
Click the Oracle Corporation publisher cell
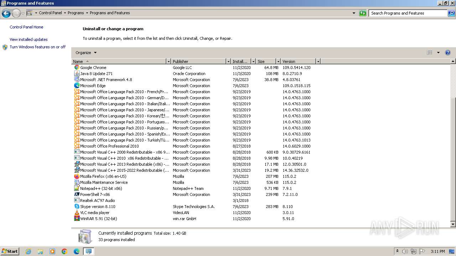coord(189,74)
